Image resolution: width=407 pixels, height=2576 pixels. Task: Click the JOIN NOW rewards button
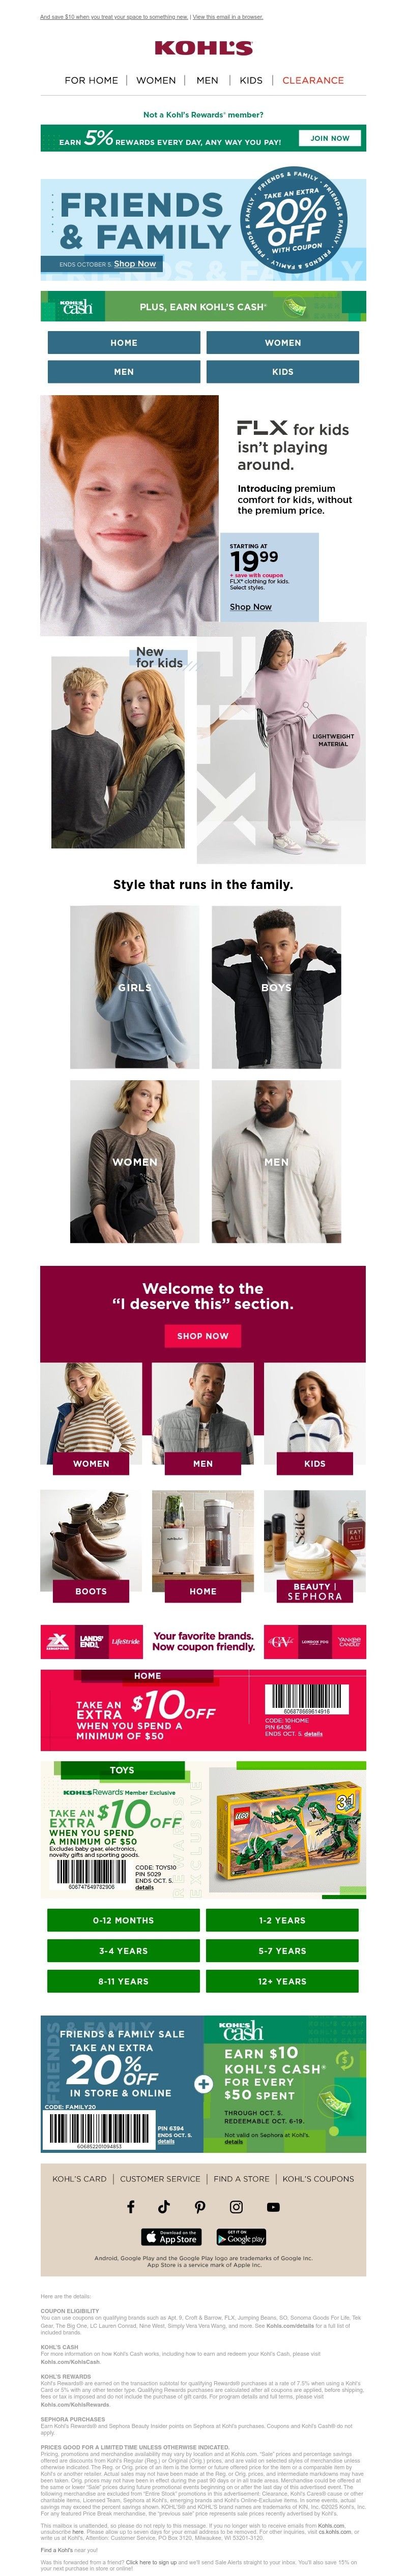pos(330,138)
